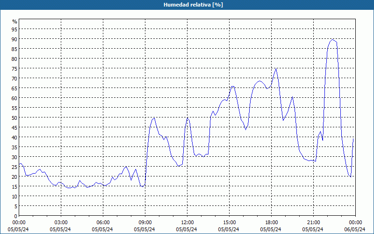Pick the 35 tick label on the vertical axis
Screen dimensions: 374x234
pyautogui.click(x=14, y=147)
